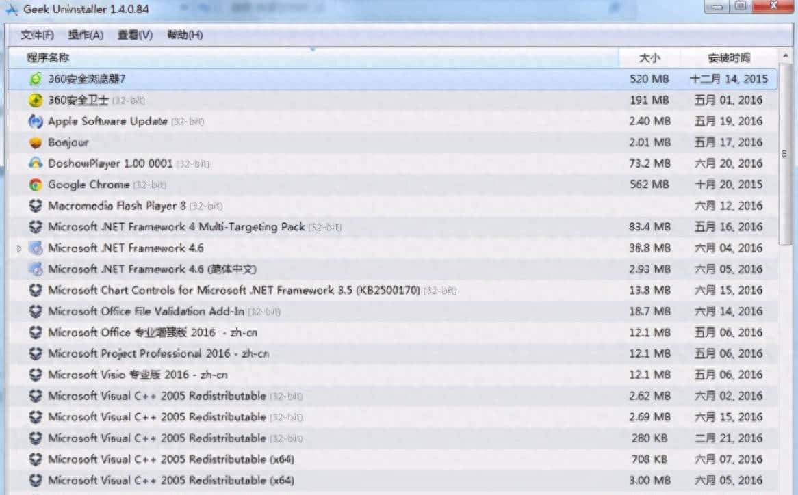Click icon of Visual C++ 2005 708 KB row
The image size is (798, 495).
coord(35,459)
